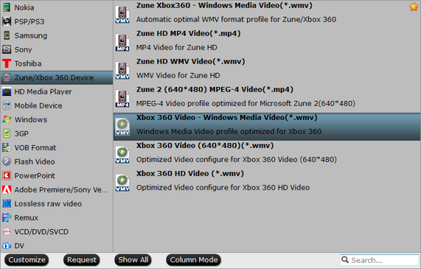Click the Zune HD MP4 Video icon
The image size is (421, 269).
click(x=122, y=43)
